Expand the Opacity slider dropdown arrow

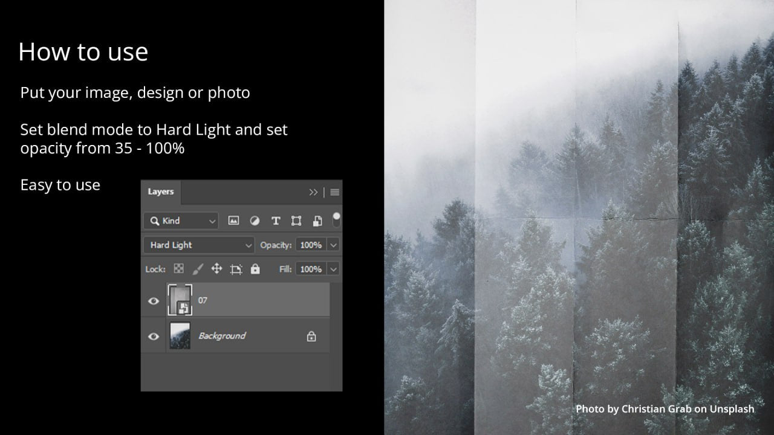333,245
